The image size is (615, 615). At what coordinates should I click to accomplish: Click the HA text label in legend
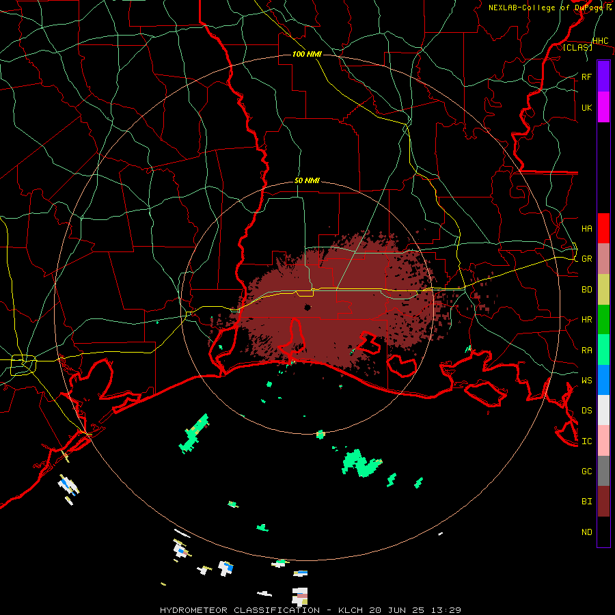click(x=586, y=228)
